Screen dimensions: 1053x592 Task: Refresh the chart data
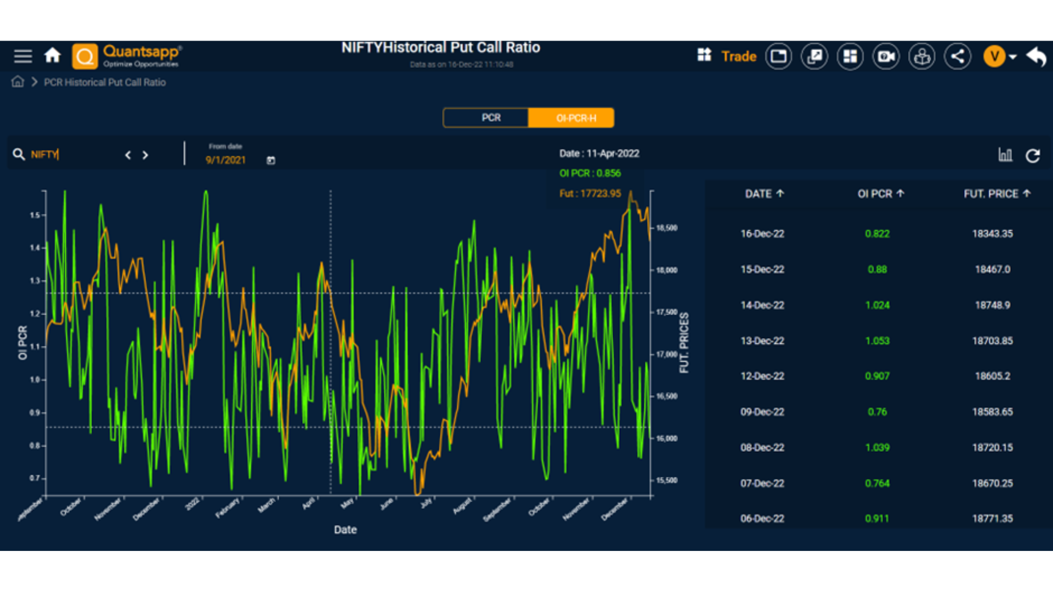(x=1033, y=156)
